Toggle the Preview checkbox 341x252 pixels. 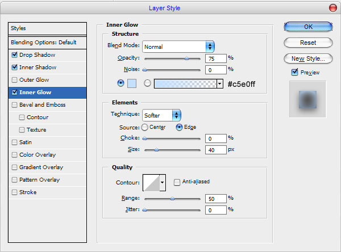point(294,72)
